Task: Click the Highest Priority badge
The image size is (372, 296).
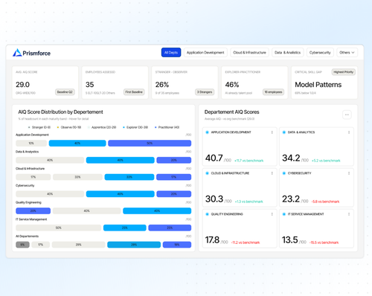Action: click(x=344, y=72)
